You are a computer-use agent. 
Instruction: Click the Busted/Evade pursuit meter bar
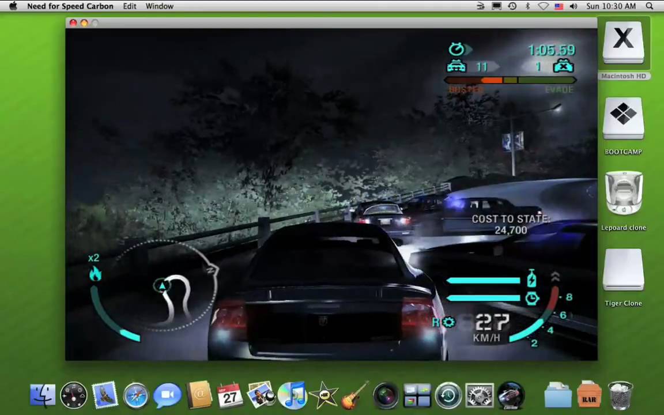(x=510, y=80)
